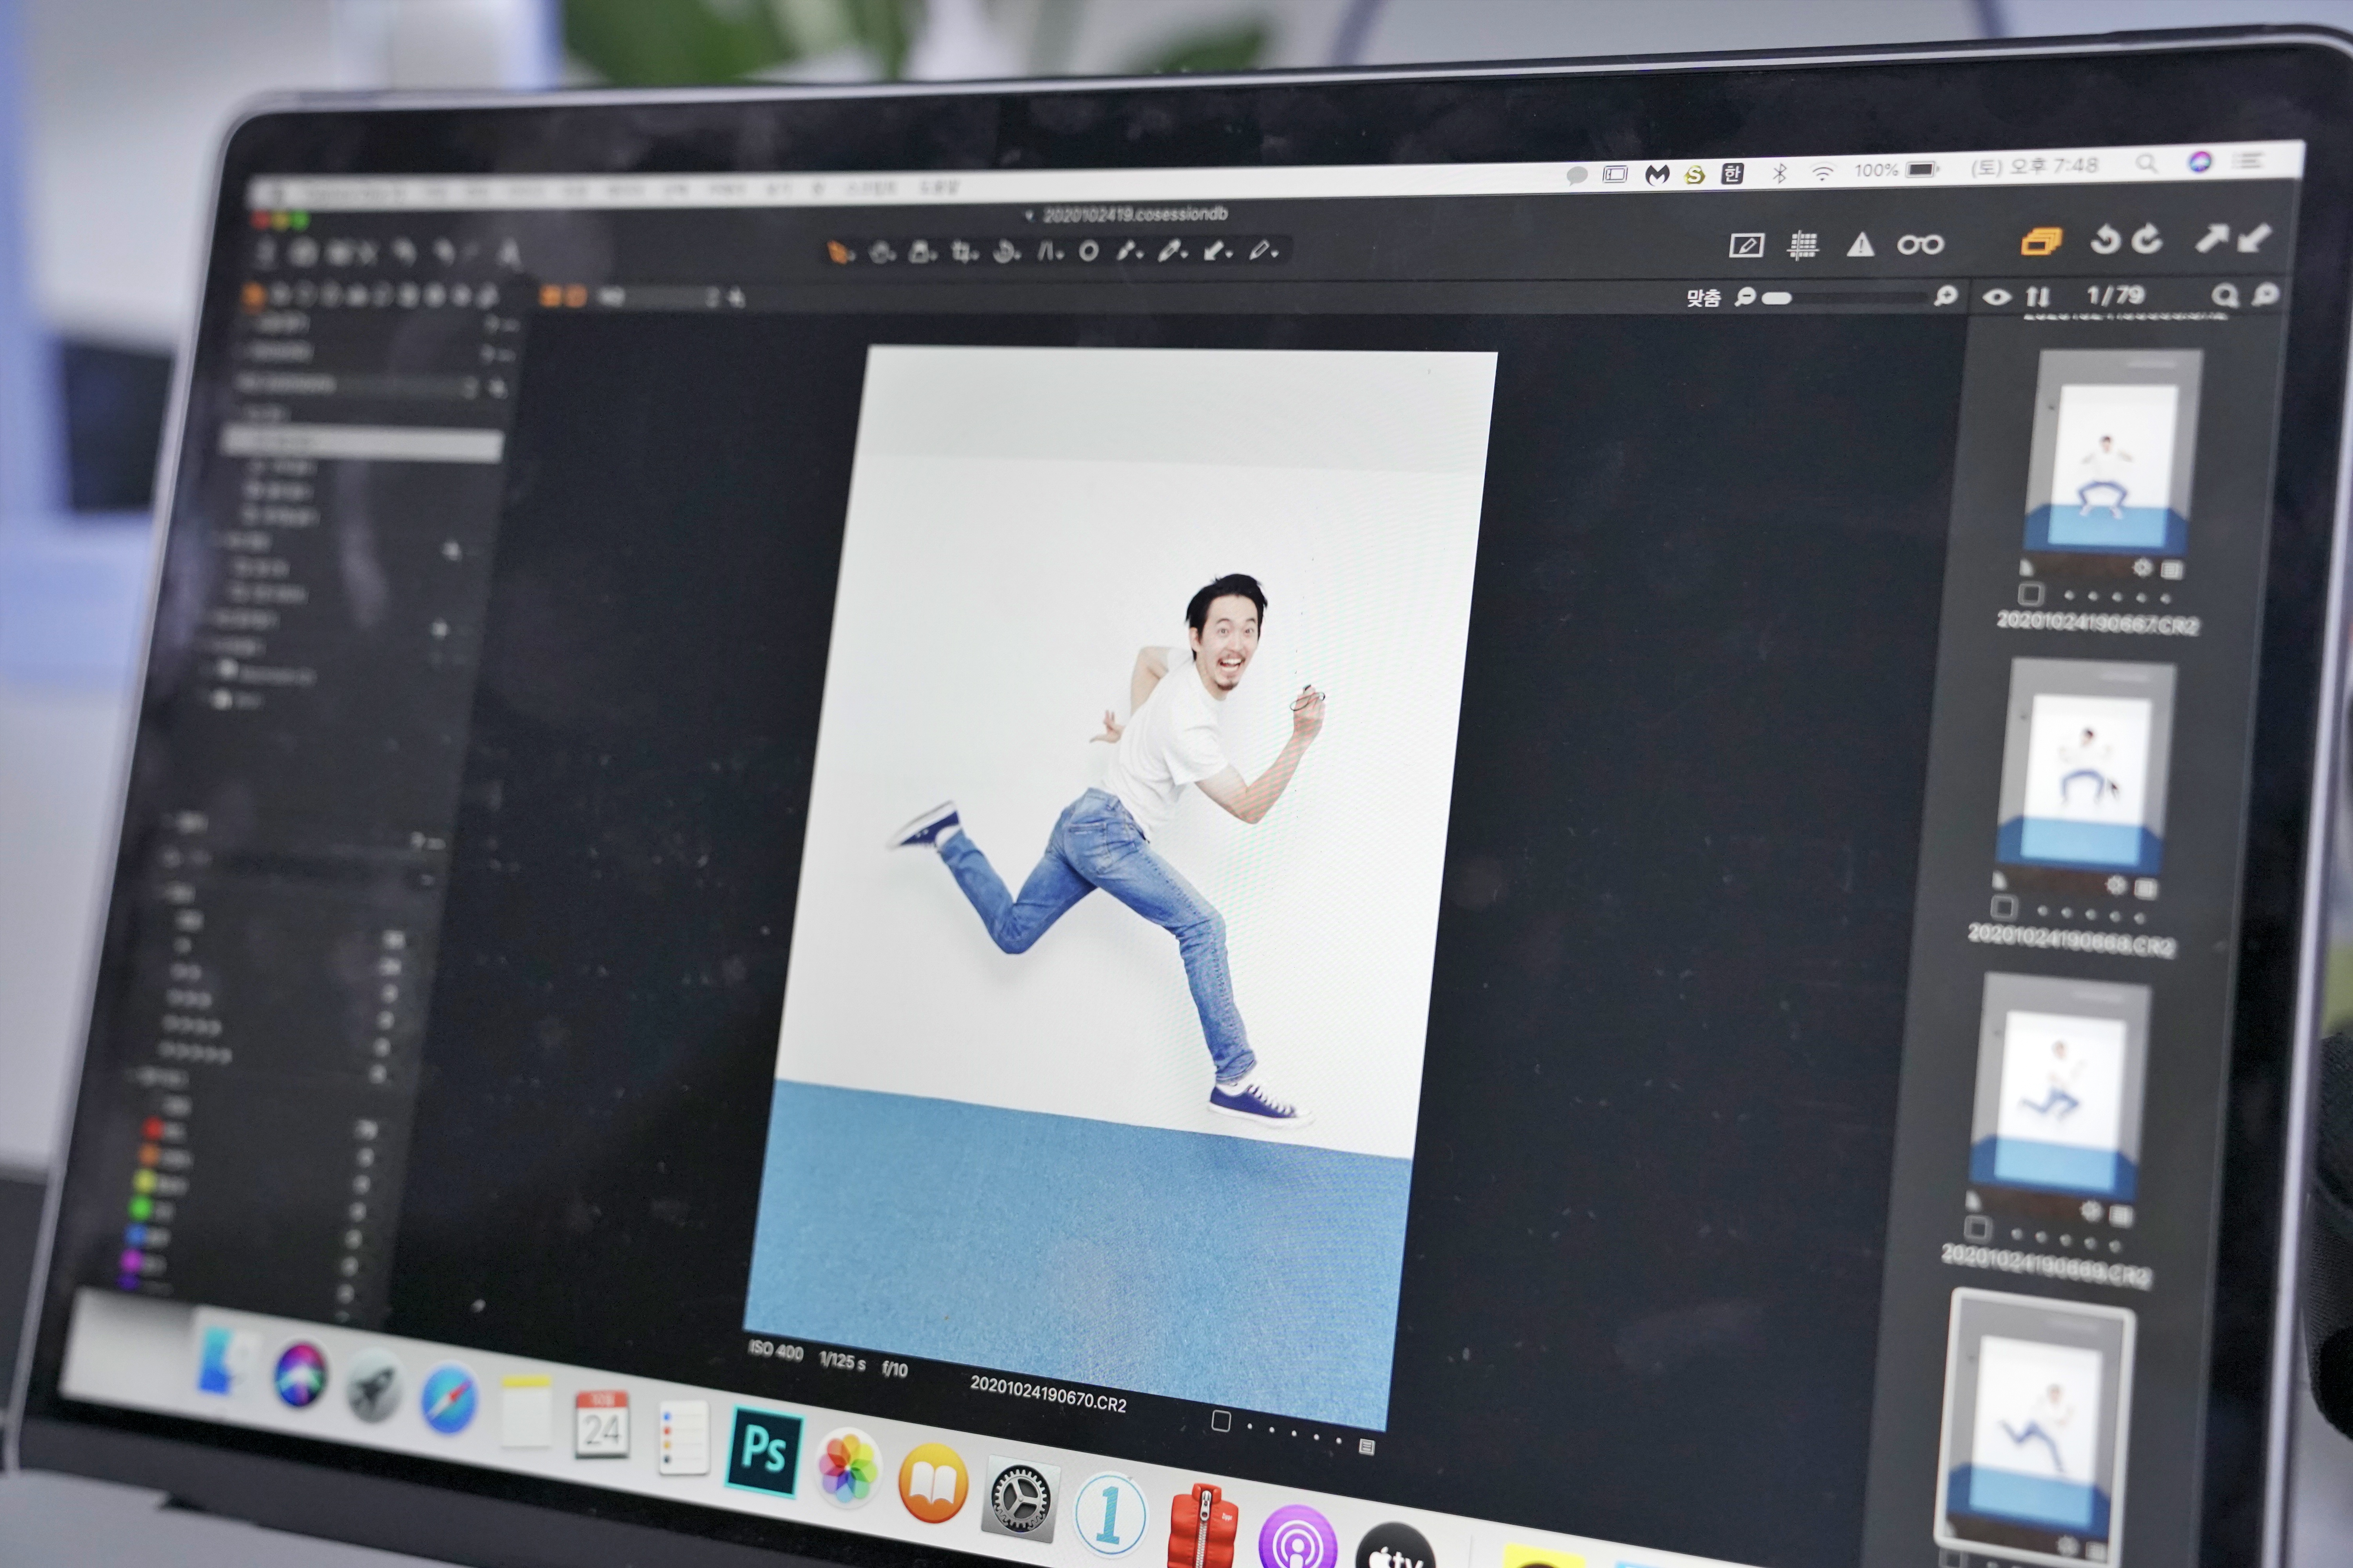Click the 20201024190670.CR2 filename label
Image resolution: width=2353 pixels, height=1568 pixels.
pyautogui.click(x=1047, y=1393)
